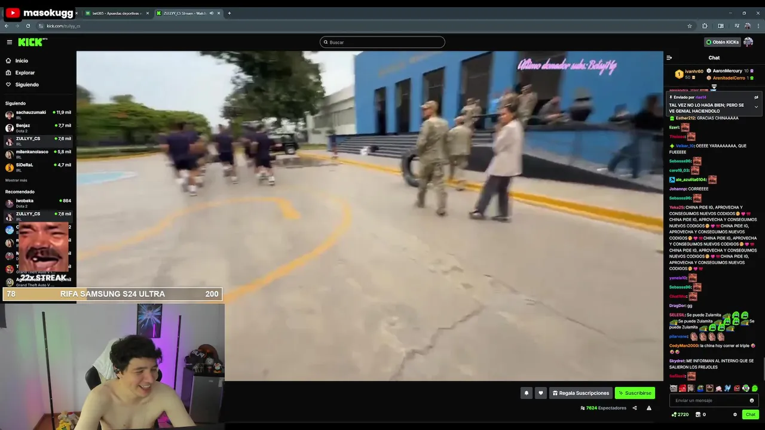765x430 pixels.
Task: Open chat settings gear
Action: (x=735, y=414)
